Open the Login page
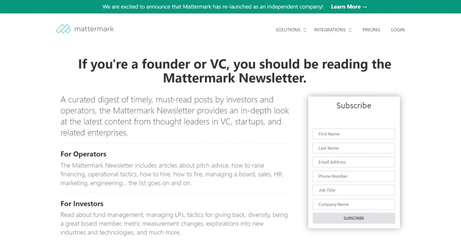 pos(398,30)
